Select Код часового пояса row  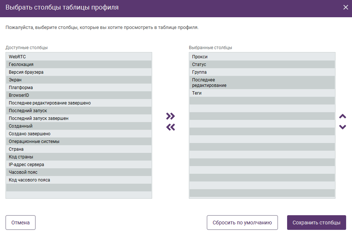point(79,180)
